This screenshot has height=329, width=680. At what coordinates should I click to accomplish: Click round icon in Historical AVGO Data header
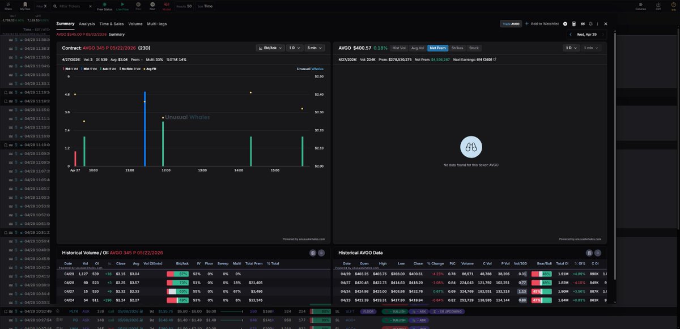pyautogui.click(x=598, y=253)
